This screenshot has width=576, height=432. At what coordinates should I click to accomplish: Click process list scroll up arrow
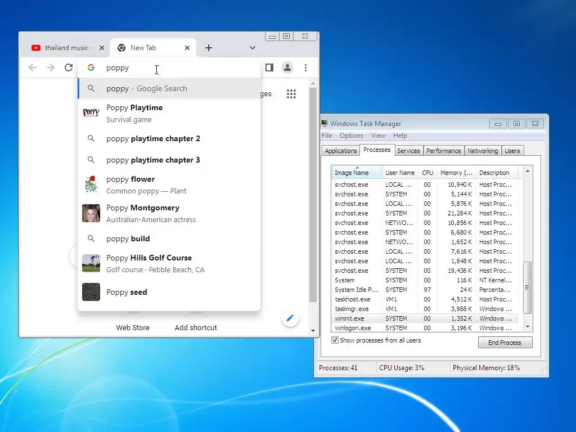528,171
